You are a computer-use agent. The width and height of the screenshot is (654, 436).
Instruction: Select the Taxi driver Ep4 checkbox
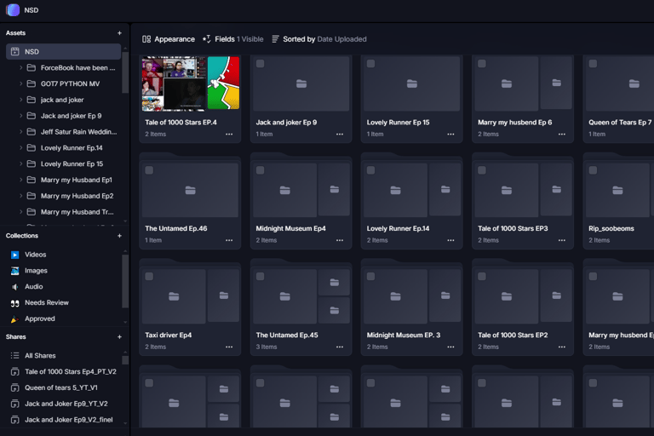click(149, 276)
